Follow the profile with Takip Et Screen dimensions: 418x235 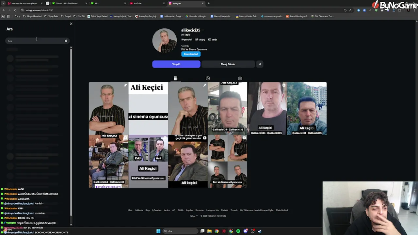pos(176,64)
